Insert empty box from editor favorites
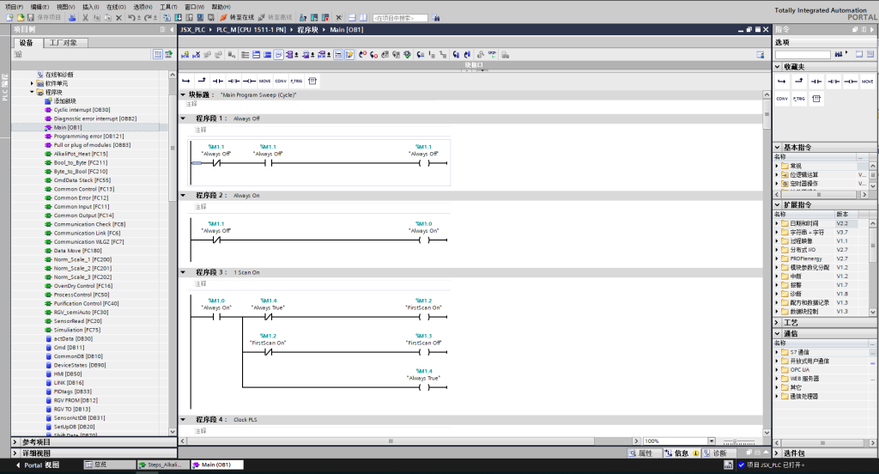The height and width of the screenshot is (474, 879). [312, 81]
